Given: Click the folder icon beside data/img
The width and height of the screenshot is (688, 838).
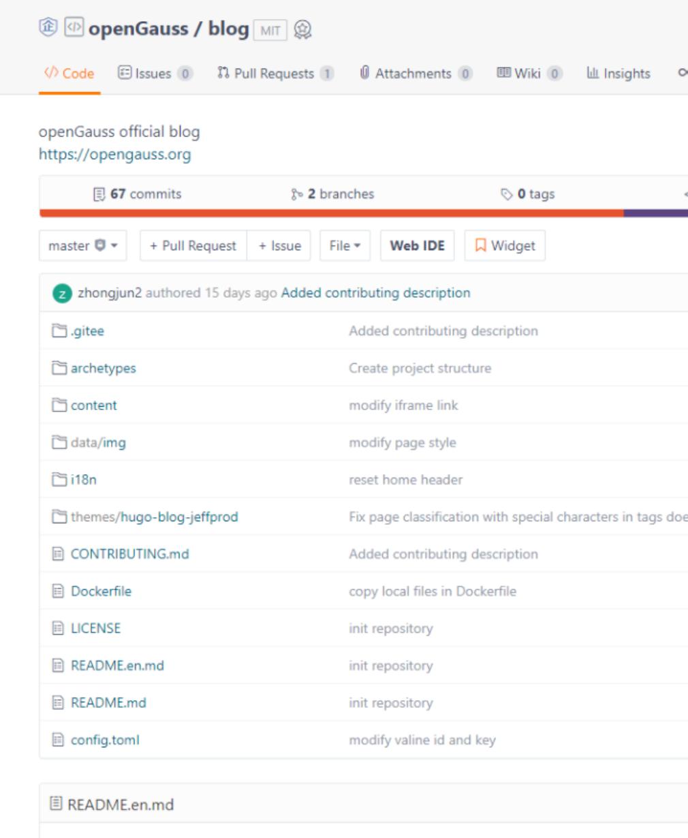Looking at the screenshot, I should pyautogui.click(x=59, y=443).
